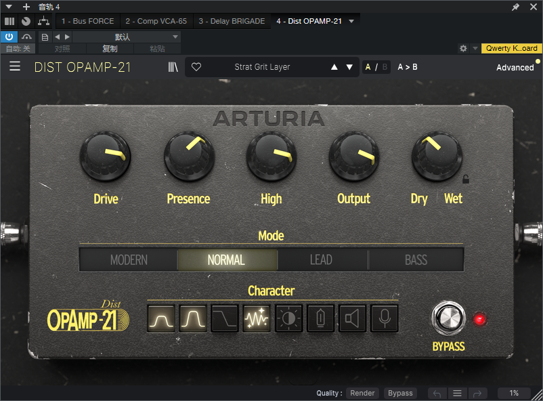Click the Output knob
Viewport: 543px width, 401px height.
point(354,156)
